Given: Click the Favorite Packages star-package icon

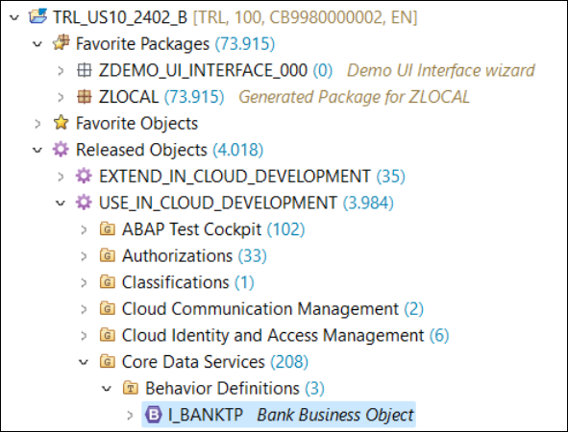Looking at the screenshot, I should click(61, 43).
